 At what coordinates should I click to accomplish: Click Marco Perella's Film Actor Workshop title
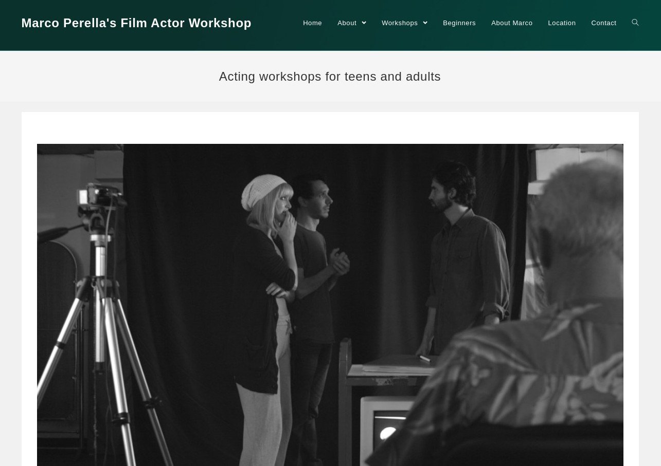(136, 23)
